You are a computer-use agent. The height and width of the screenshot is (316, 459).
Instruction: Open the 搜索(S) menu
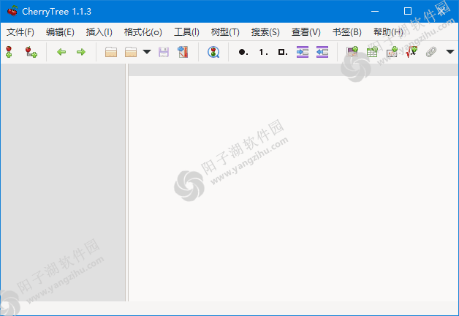pos(265,32)
